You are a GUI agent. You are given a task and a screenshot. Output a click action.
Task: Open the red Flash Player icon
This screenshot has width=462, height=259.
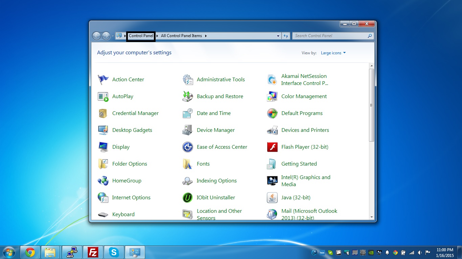tap(272, 147)
